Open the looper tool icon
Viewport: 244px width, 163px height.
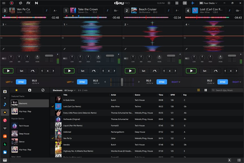20,3
